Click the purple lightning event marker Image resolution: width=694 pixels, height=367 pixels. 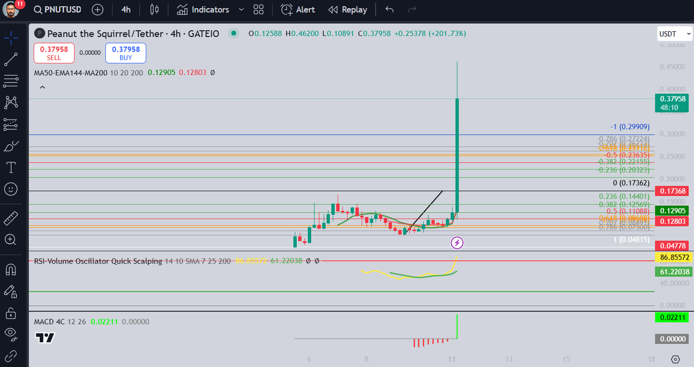point(457,243)
